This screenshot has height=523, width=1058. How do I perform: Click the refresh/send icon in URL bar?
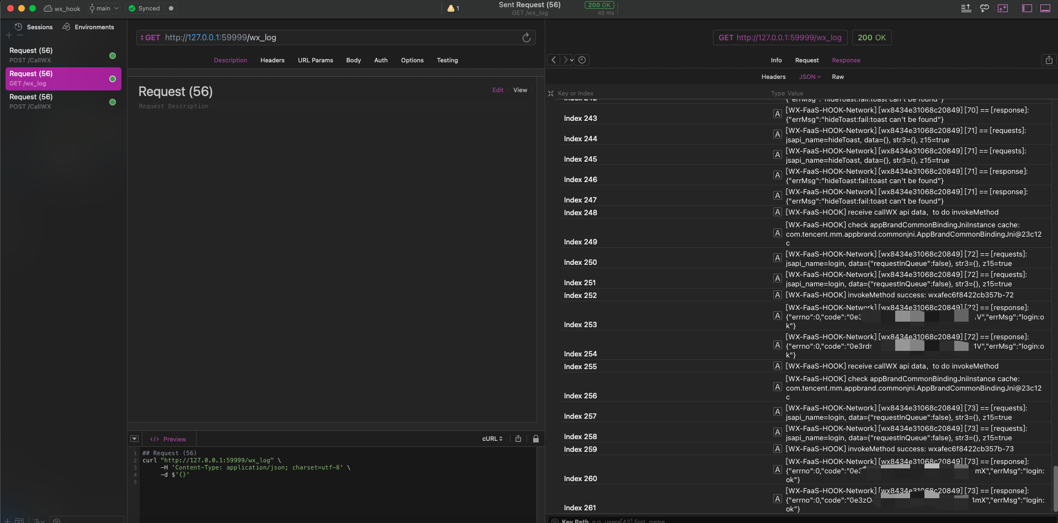pos(527,38)
